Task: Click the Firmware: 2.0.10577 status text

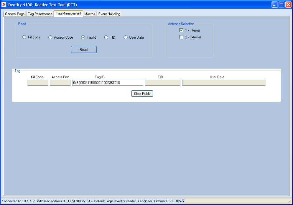Action: coord(169,201)
